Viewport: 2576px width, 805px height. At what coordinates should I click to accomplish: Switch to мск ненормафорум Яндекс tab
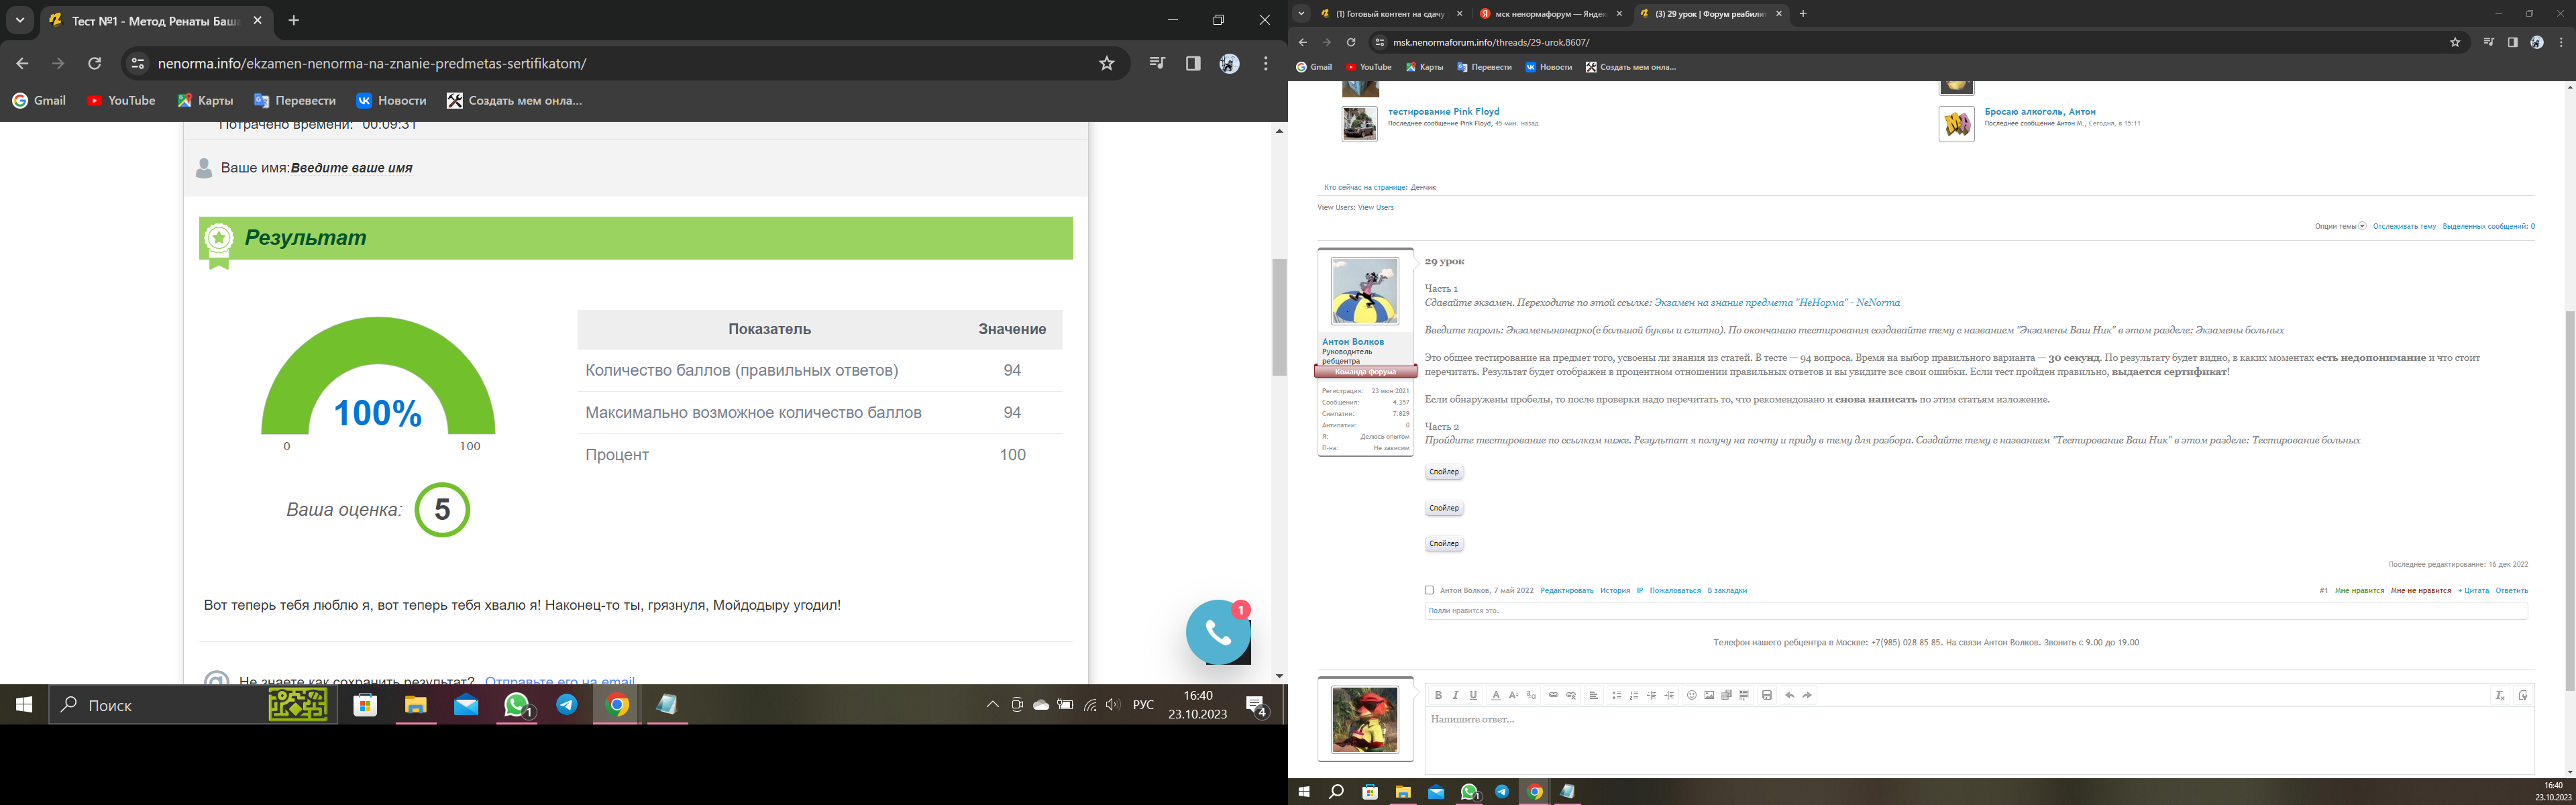pos(1551,14)
